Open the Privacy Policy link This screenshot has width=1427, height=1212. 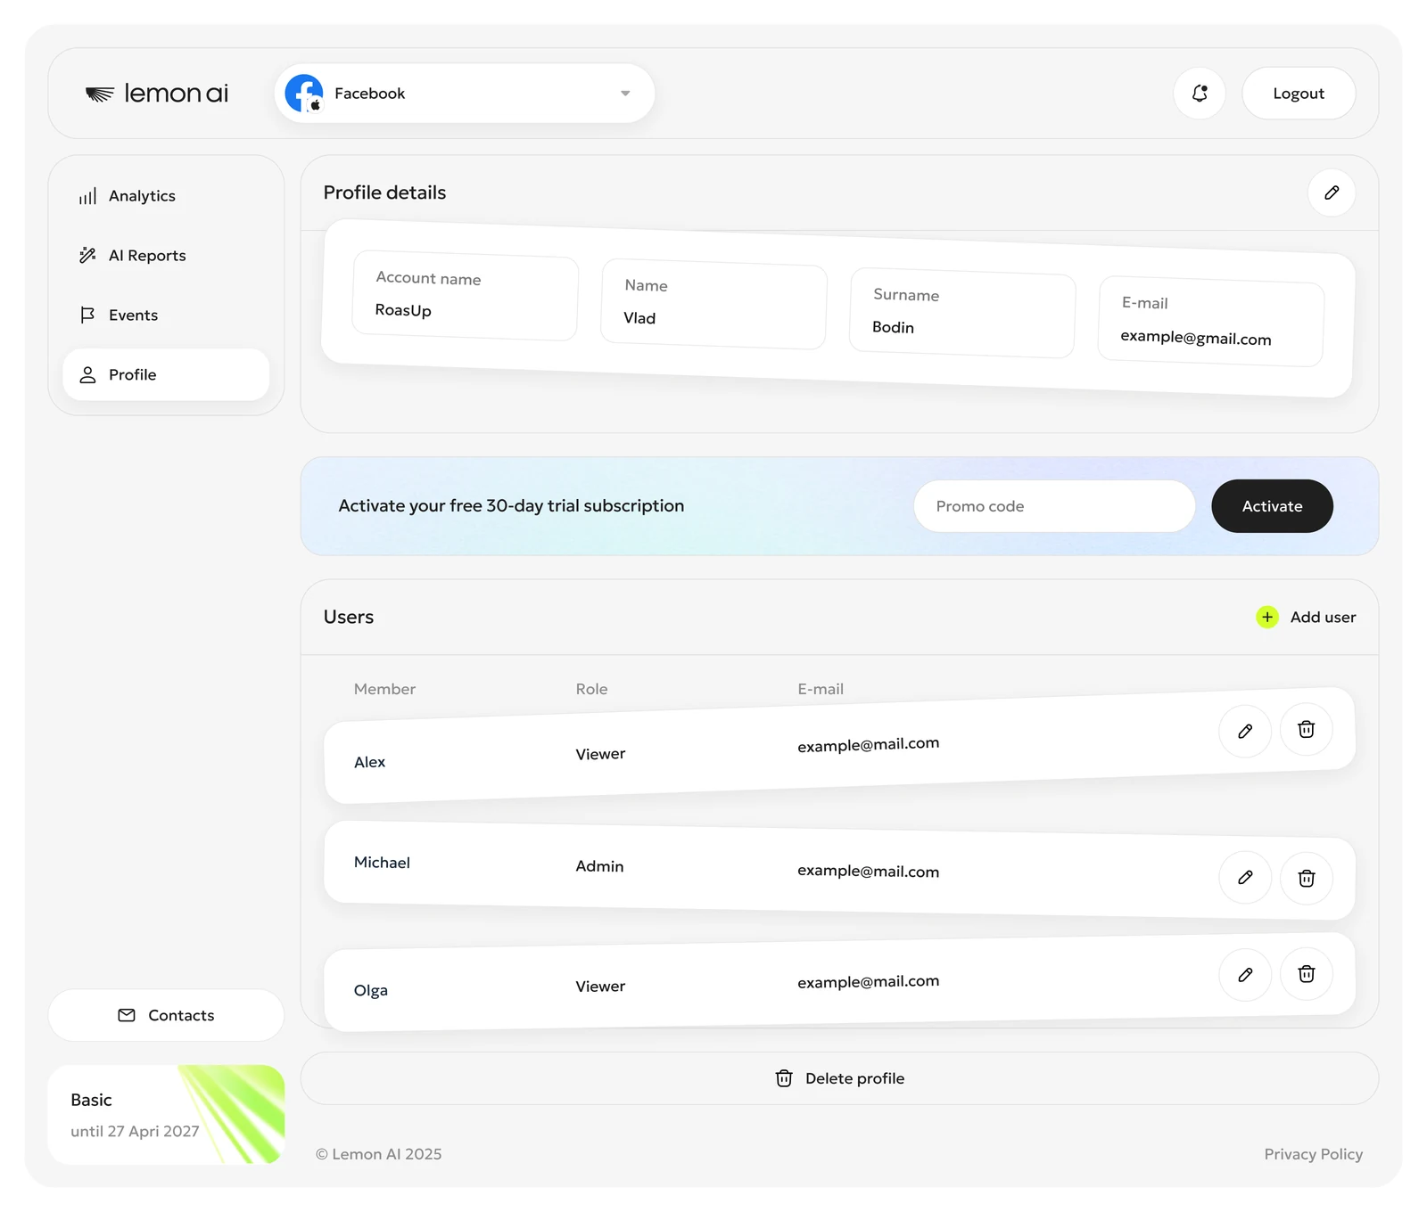coord(1313,1154)
